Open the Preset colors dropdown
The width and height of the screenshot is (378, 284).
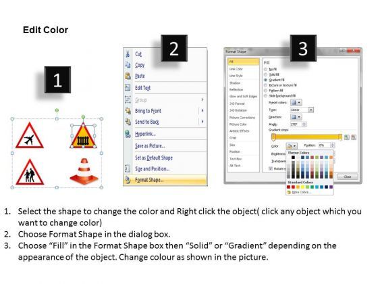click(296, 103)
